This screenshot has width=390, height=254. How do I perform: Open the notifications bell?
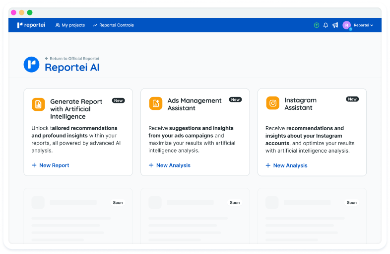point(325,25)
